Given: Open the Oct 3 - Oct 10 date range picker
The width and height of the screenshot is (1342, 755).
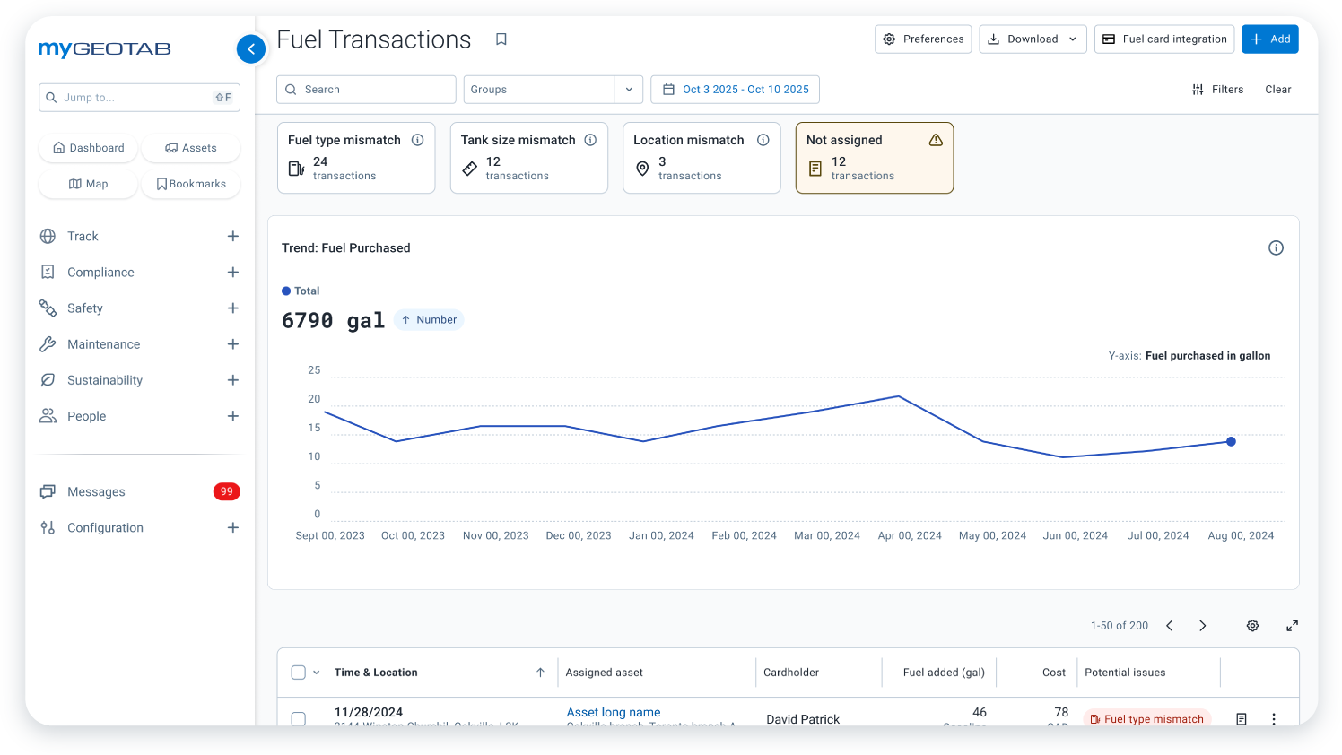Looking at the screenshot, I should (x=735, y=90).
